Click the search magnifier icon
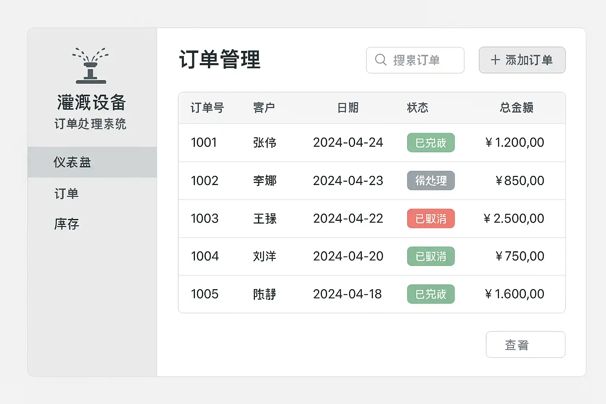Screen dimensions: 606x404 381,60
